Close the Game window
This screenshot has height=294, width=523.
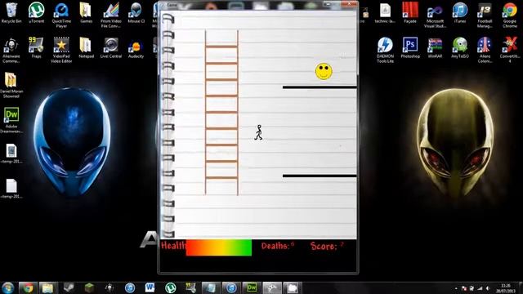point(349,4)
